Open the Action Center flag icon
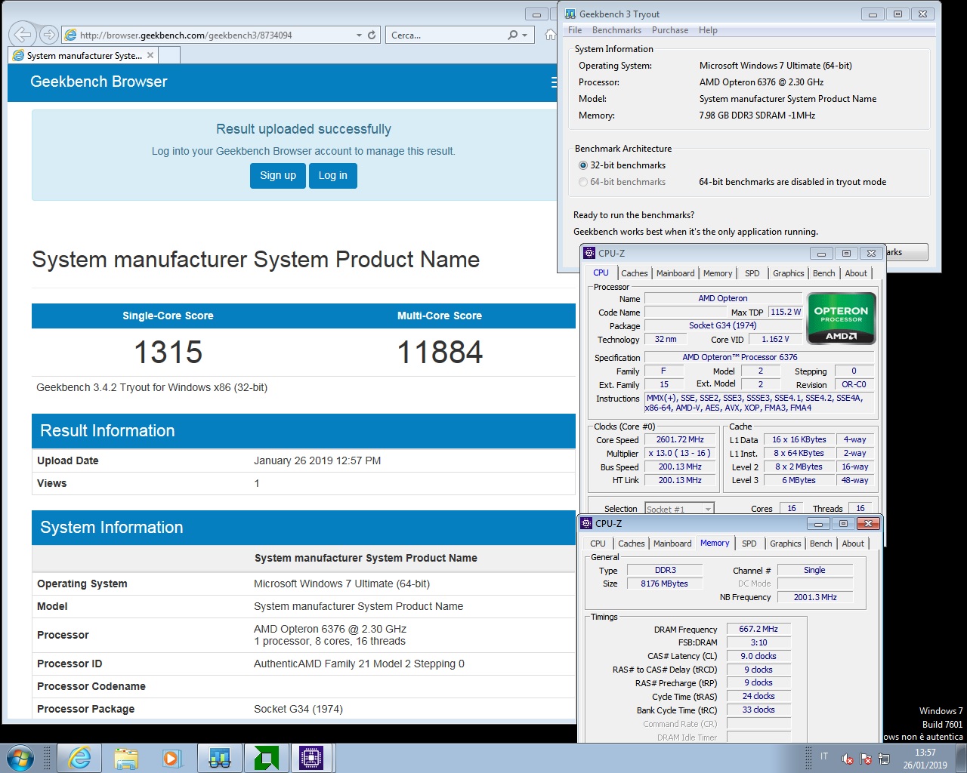 (866, 759)
